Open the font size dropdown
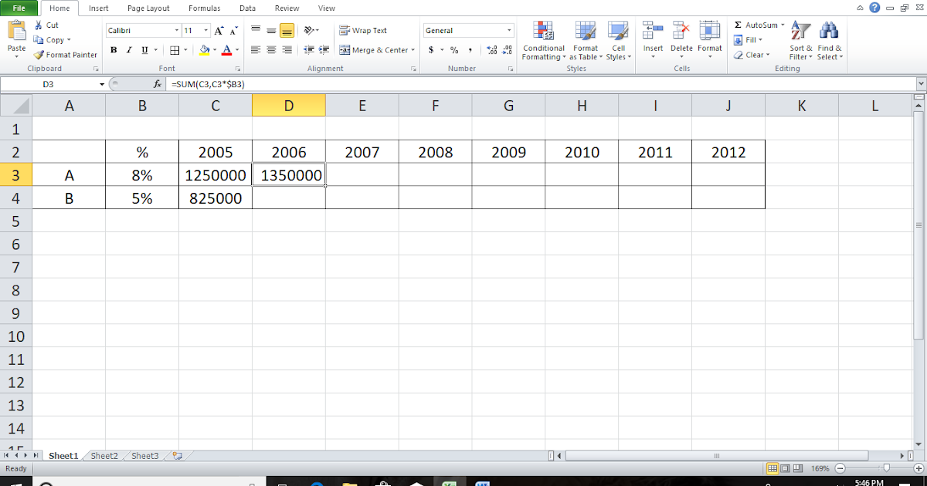 point(205,30)
